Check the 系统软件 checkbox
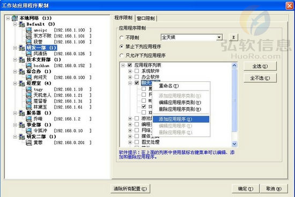295x197 pixels. click(x=137, y=71)
